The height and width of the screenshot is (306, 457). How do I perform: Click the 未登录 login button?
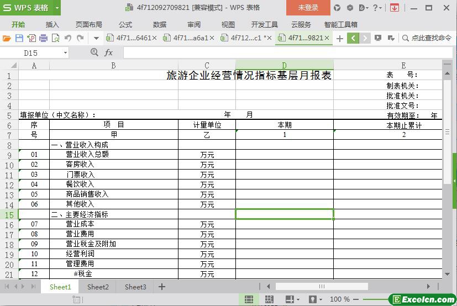tap(308, 8)
